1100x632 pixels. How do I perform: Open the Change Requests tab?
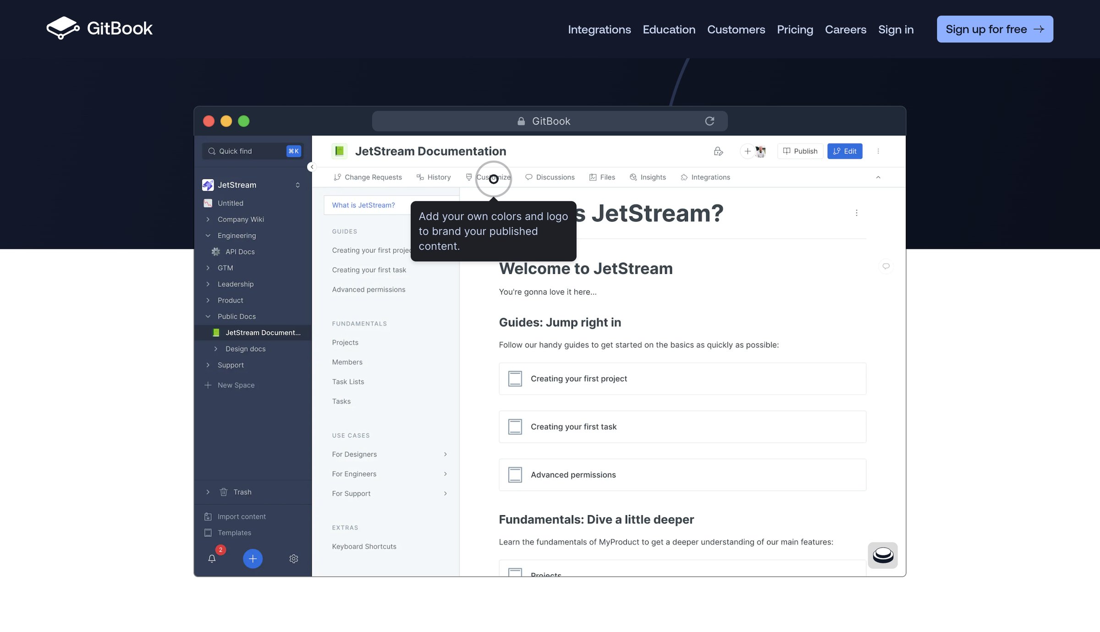pyautogui.click(x=368, y=177)
